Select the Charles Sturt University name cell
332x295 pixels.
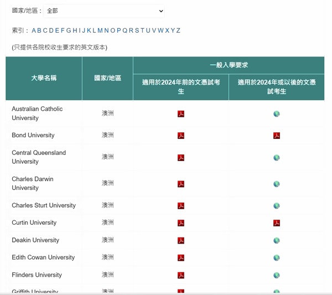pyautogui.click(x=44, y=205)
